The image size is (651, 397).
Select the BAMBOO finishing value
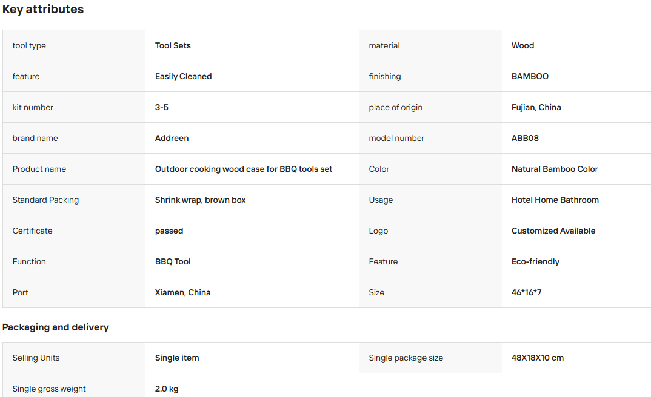[530, 76]
